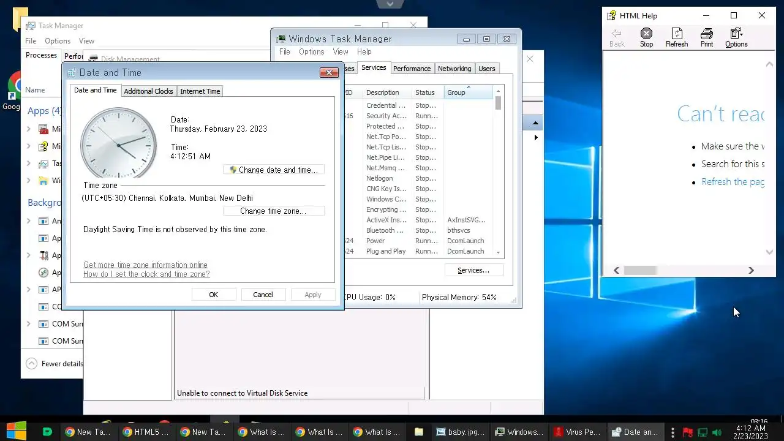
Task: Click the volume speaker tray icon
Action: coord(717,432)
